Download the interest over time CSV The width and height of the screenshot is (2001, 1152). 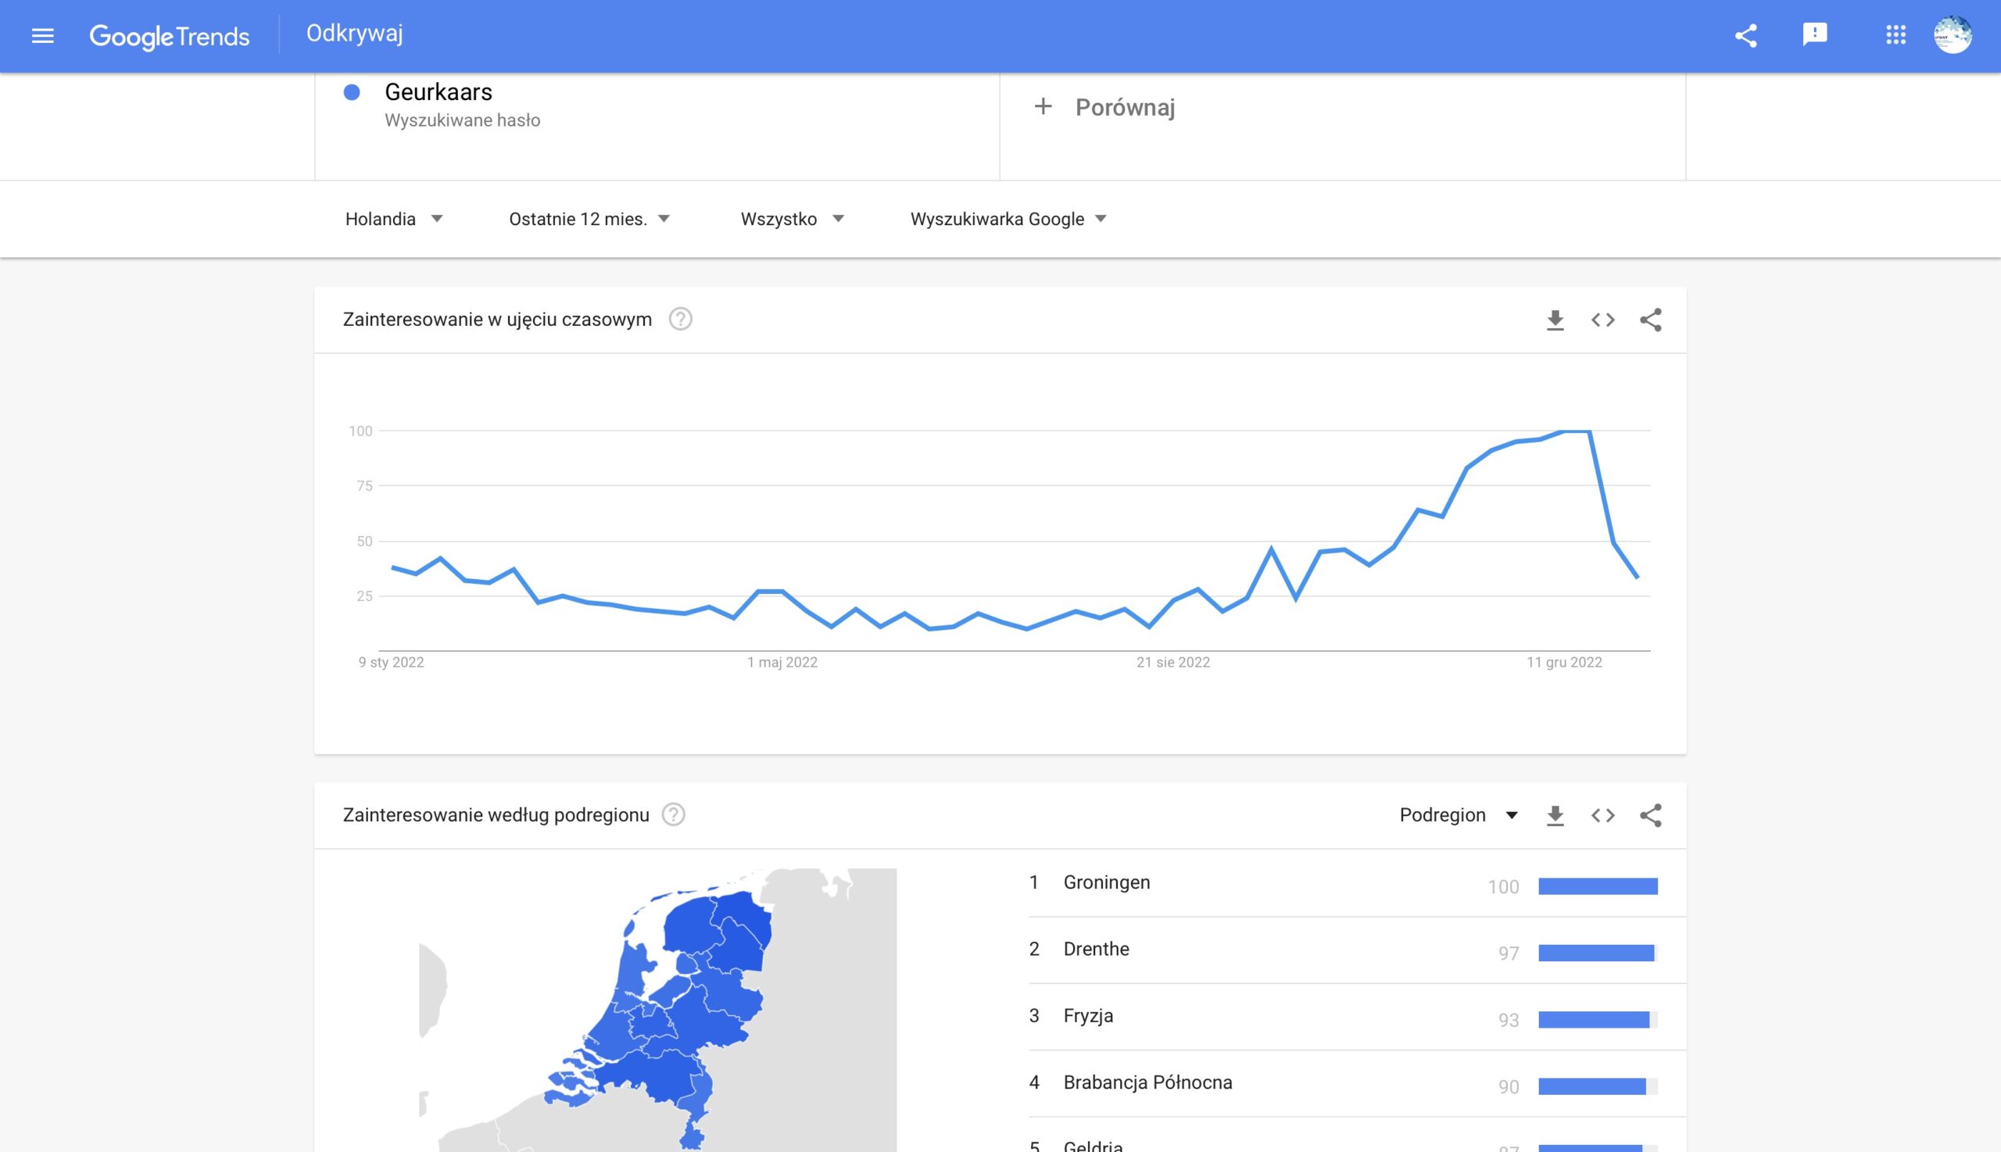pos(1555,320)
